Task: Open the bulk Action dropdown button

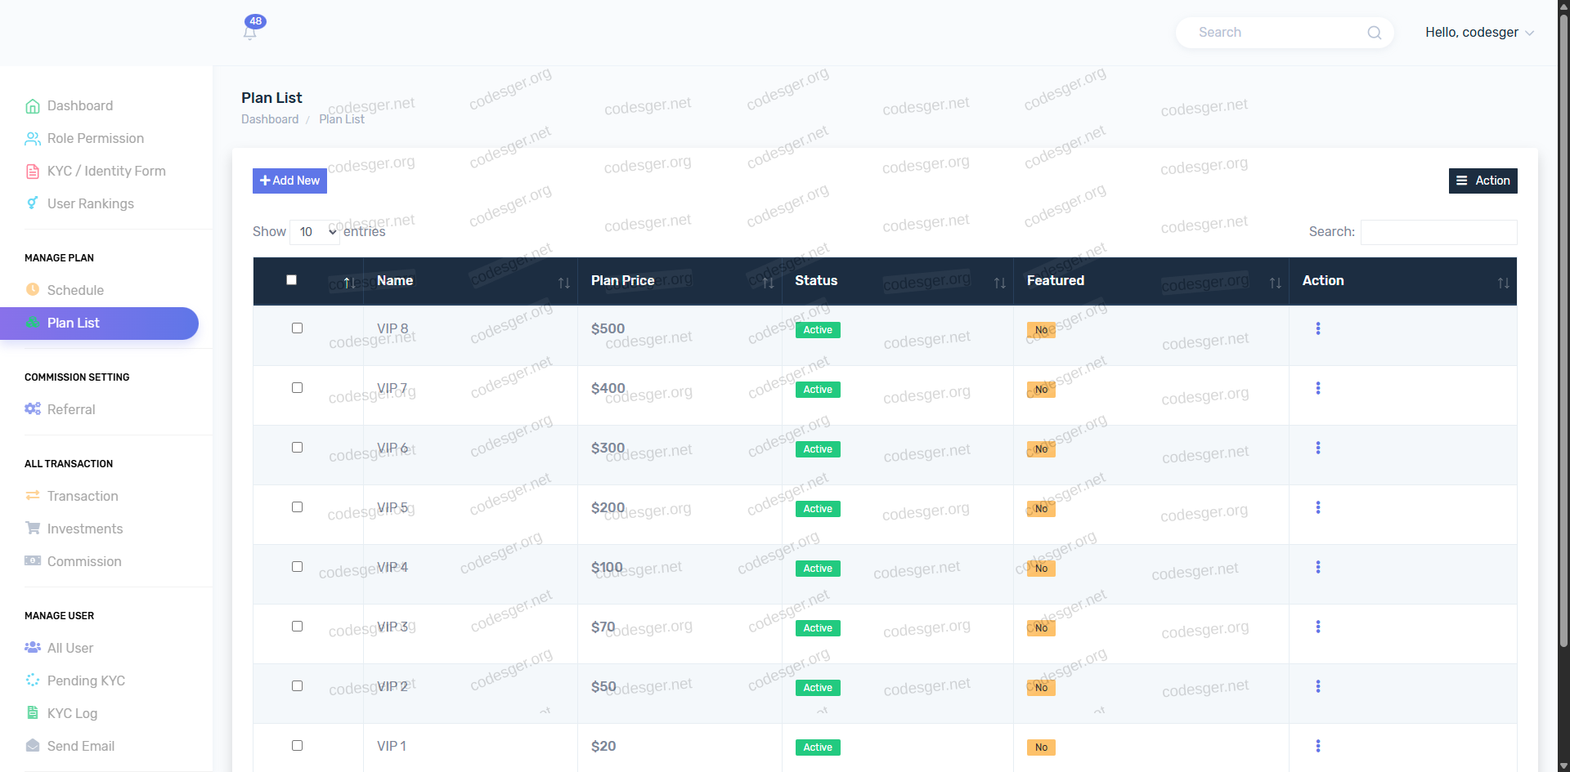Action: point(1483,181)
